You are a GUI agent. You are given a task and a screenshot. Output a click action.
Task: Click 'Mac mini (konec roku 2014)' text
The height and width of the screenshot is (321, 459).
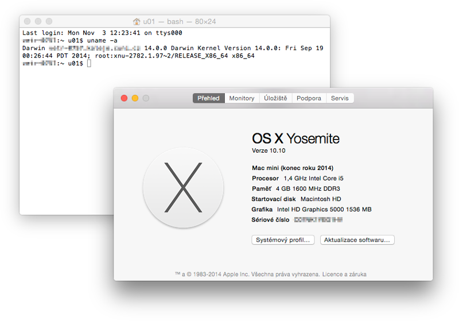coord(293,168)
